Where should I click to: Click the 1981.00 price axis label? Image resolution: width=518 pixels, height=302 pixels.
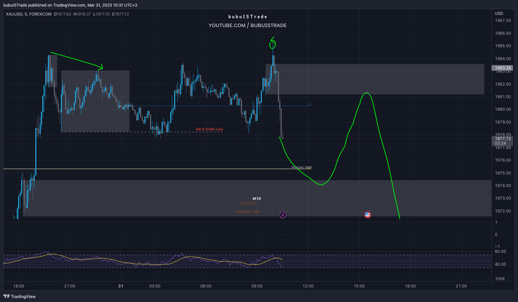502,97
